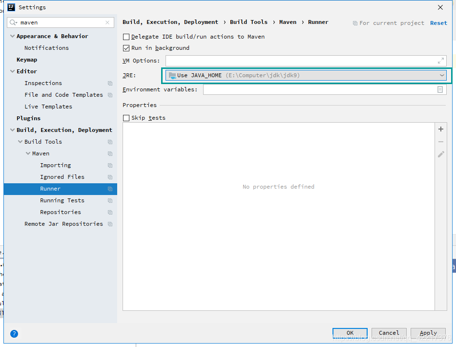Open environment variables editor icon
The width and height of the screenshot is (456, 347).
(x=440, y=89)
